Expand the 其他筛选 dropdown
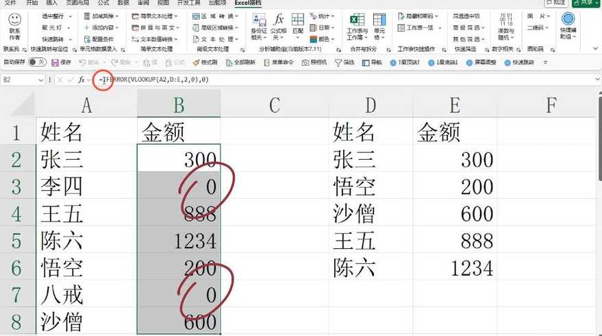Image resolution: width=602 pixels, height=336 pixels. click(483, 40)
